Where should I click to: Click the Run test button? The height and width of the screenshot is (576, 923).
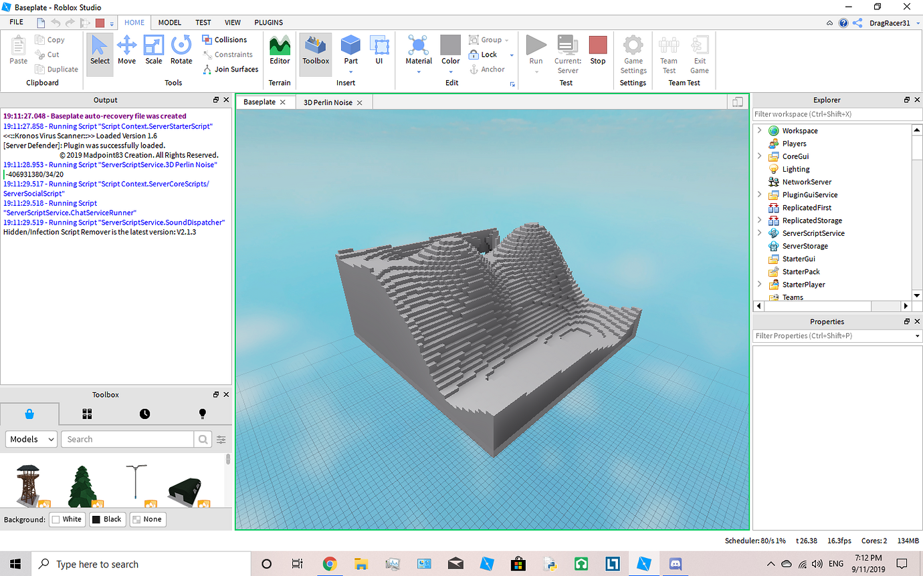tap(536, 51)
